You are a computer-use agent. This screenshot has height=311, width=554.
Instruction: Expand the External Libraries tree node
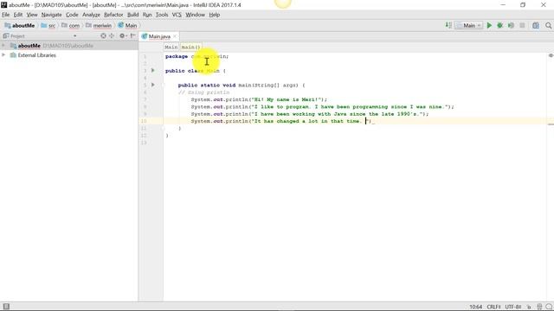tap(3, 55)
